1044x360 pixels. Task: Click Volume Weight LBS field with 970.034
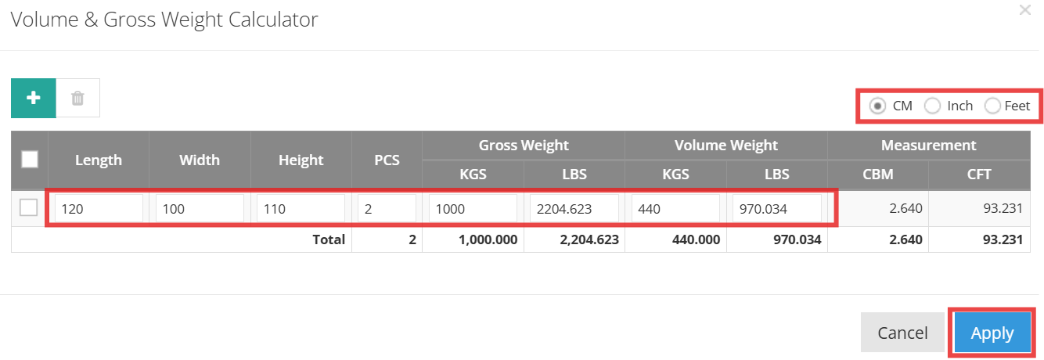coord(776,209)
